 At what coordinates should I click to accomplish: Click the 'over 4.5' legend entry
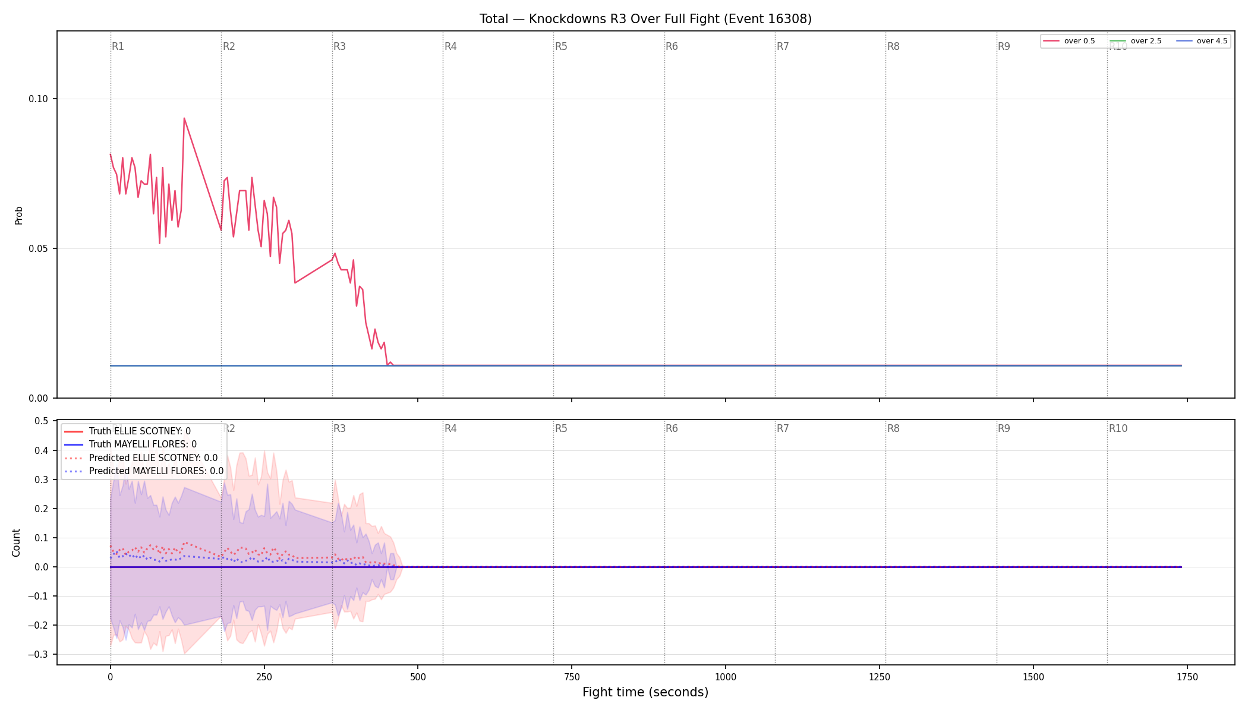(1202, 41)
